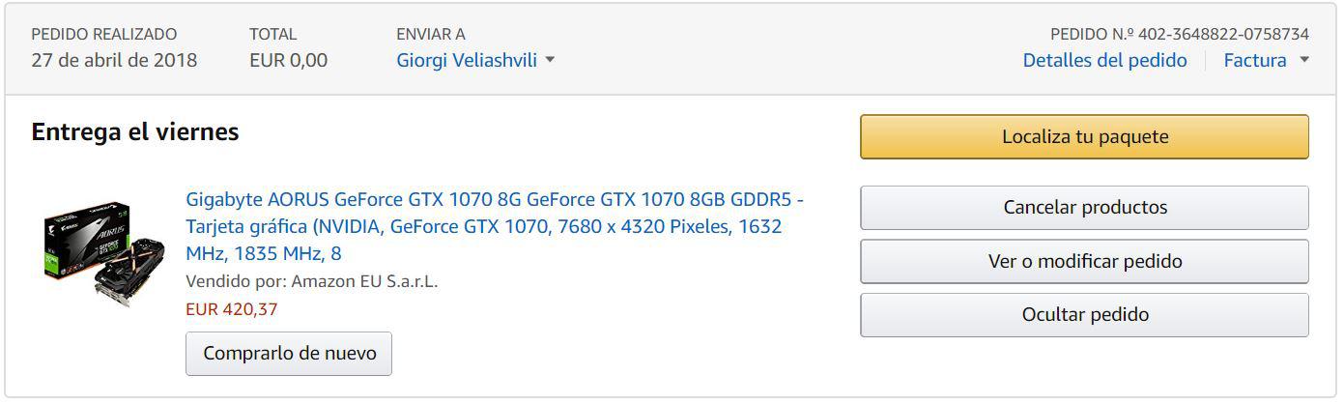Click the Comprarlo de nuevo button
The image size is (1344, 404).
289,354
